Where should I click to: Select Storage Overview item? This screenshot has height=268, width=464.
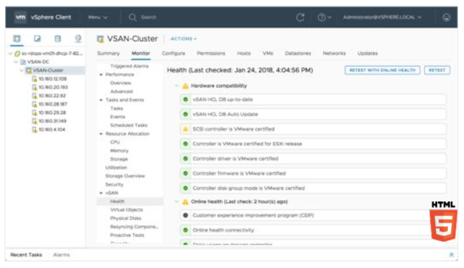coord(125,176)
